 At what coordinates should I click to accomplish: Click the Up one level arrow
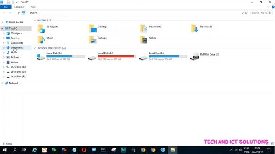pos(19,13)
